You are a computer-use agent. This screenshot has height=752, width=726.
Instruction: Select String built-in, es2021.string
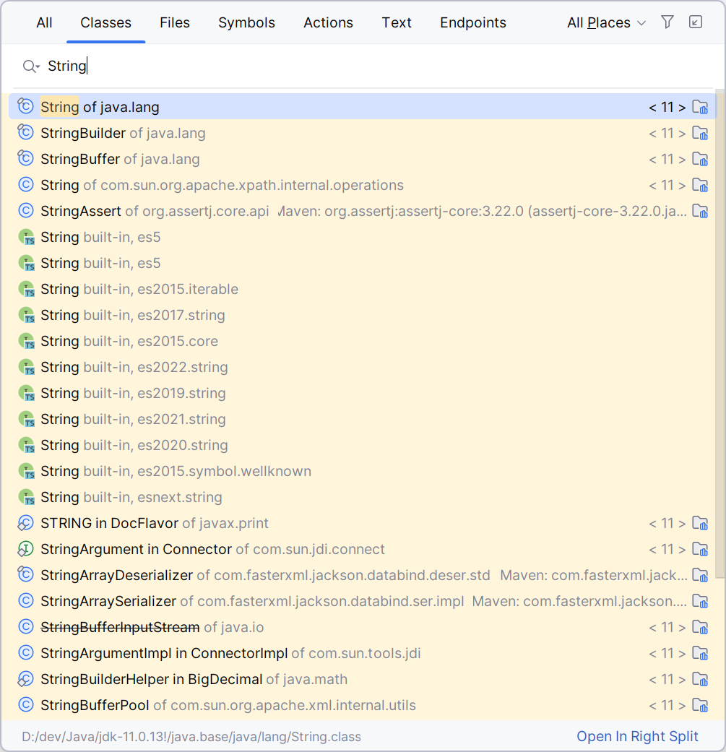pyautogui.click(x=363, y=419)
